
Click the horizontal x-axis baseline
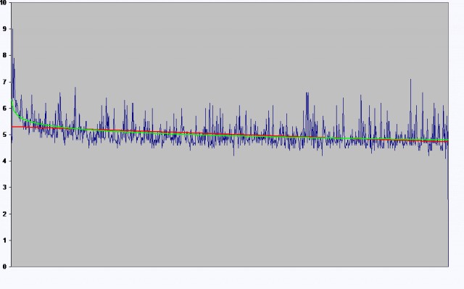(230, 267)
